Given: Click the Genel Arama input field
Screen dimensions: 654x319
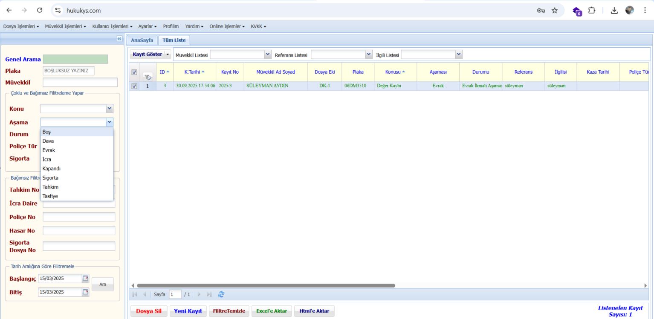Looking at the screenshot, I should (x=75, y=59).
